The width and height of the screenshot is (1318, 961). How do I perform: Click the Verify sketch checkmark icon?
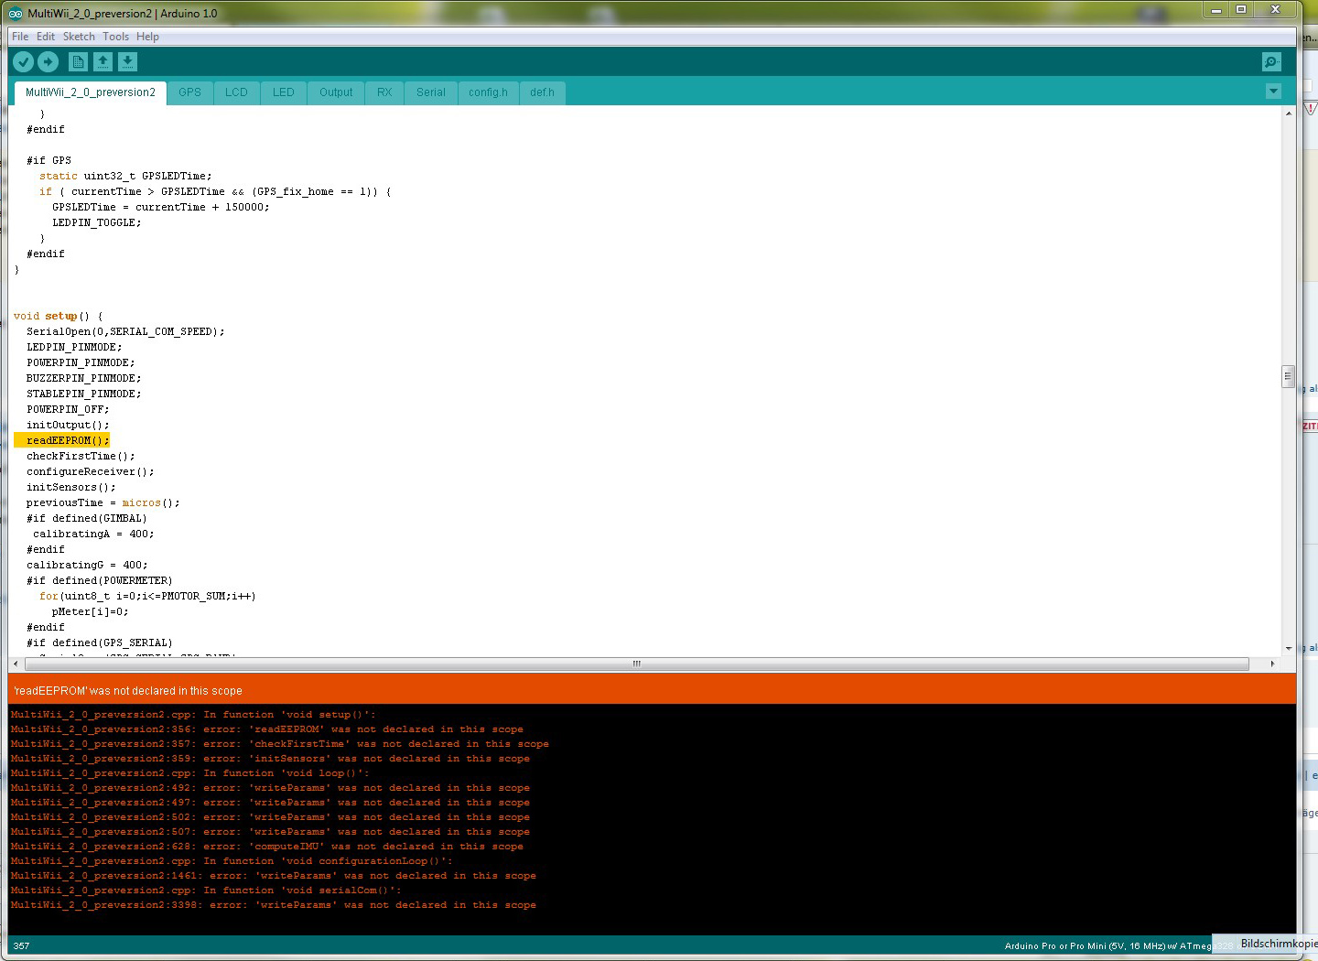pyautogui.click(x=24, y=61)
